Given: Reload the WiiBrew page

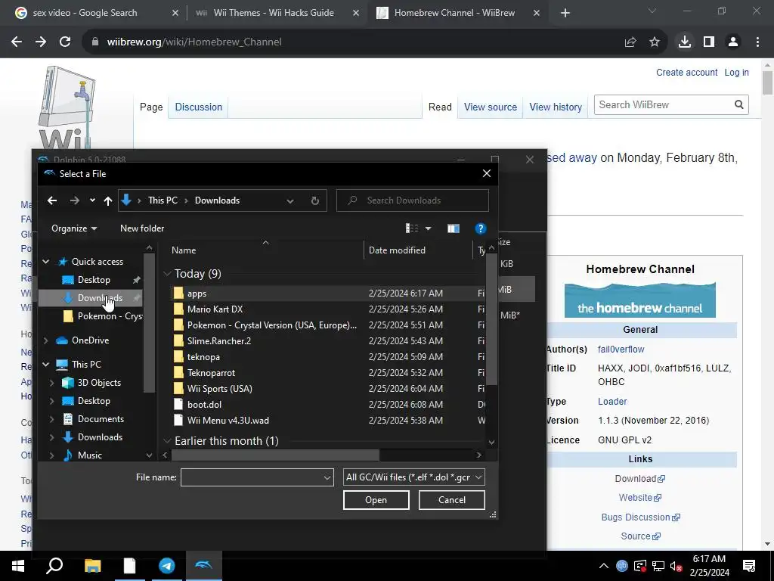Looking at the screenshot, I should [65, 42].
